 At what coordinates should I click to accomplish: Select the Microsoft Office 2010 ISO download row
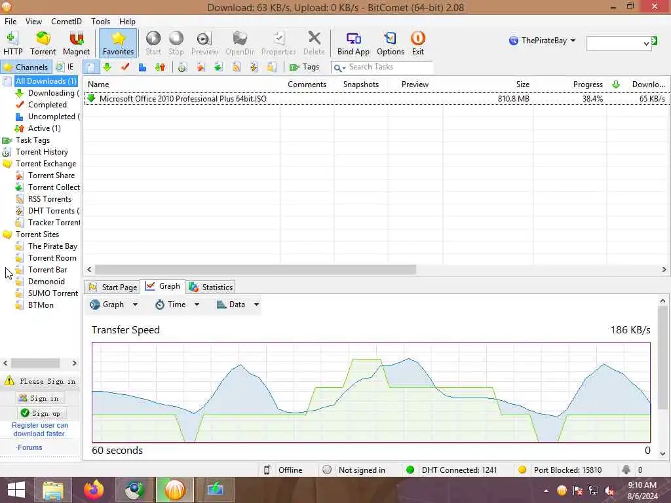point(375,99)
